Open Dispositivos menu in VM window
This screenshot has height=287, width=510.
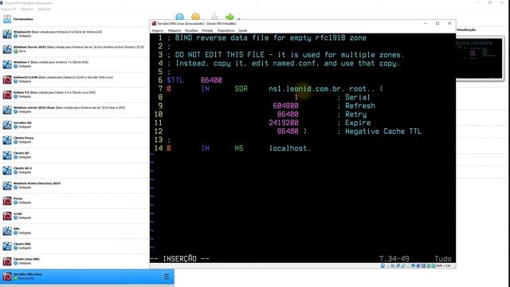click(x=226, y=30)
